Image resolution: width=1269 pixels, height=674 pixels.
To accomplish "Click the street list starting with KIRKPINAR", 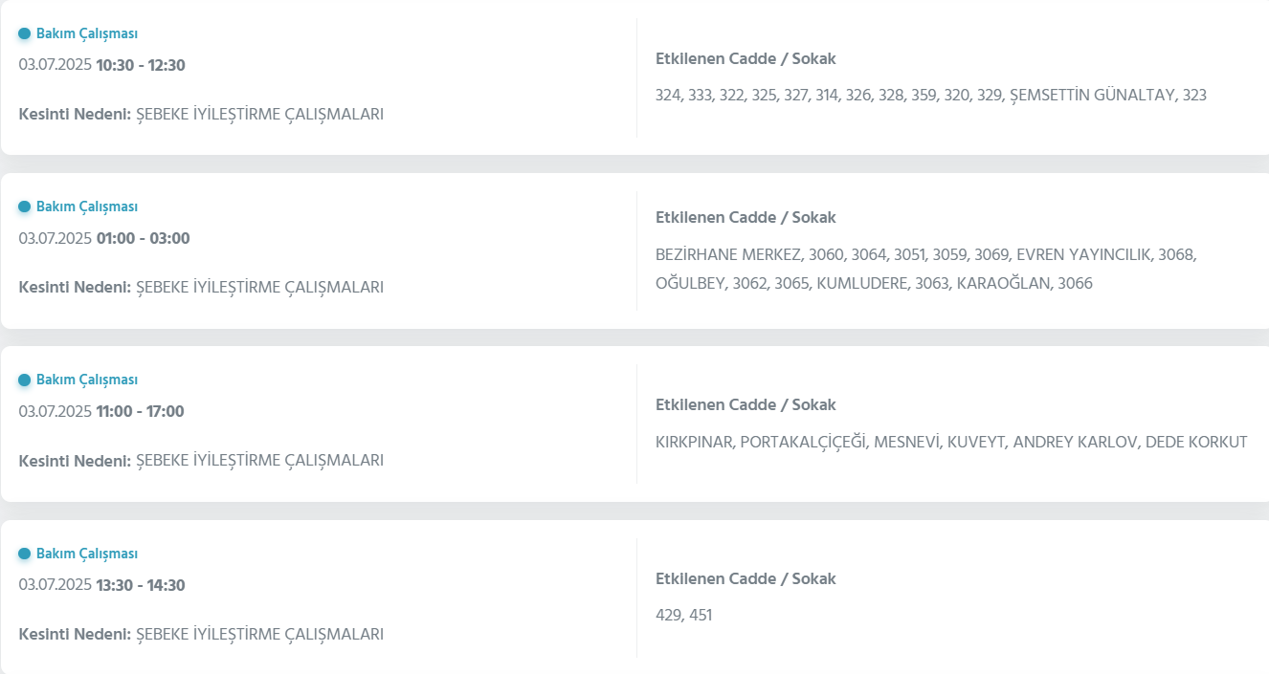I will [951, 443].
